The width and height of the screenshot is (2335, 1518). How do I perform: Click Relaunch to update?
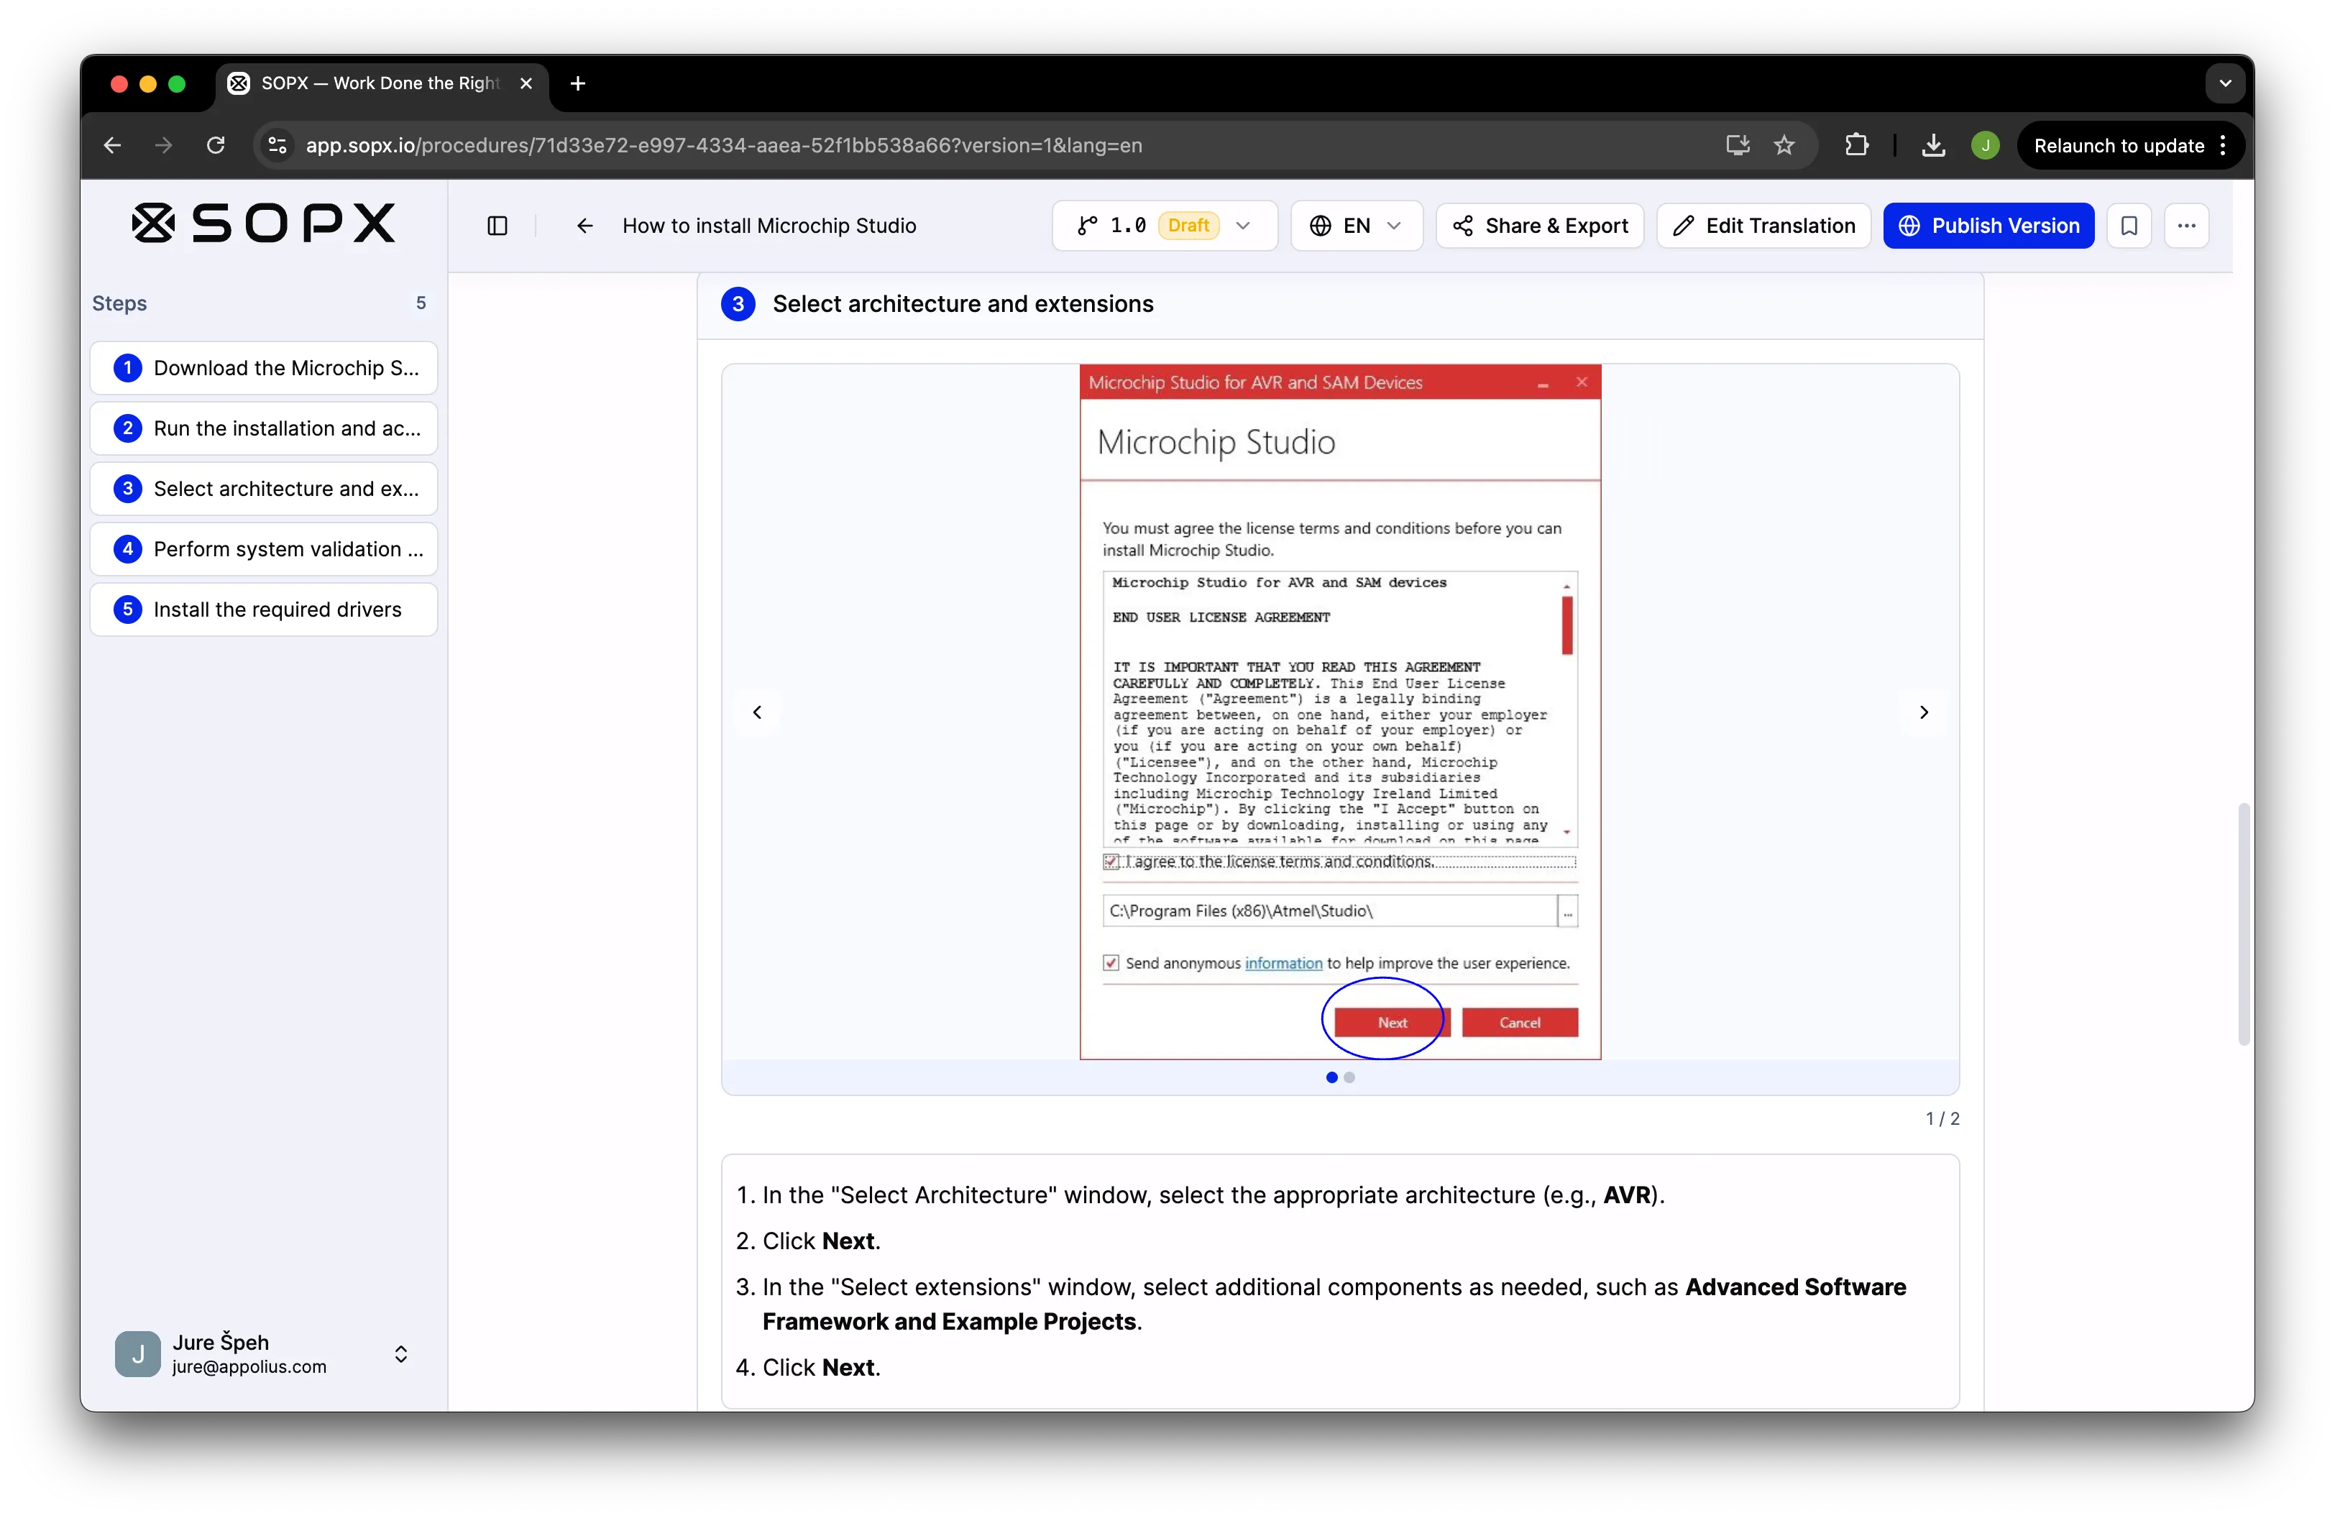[2118, 145]
